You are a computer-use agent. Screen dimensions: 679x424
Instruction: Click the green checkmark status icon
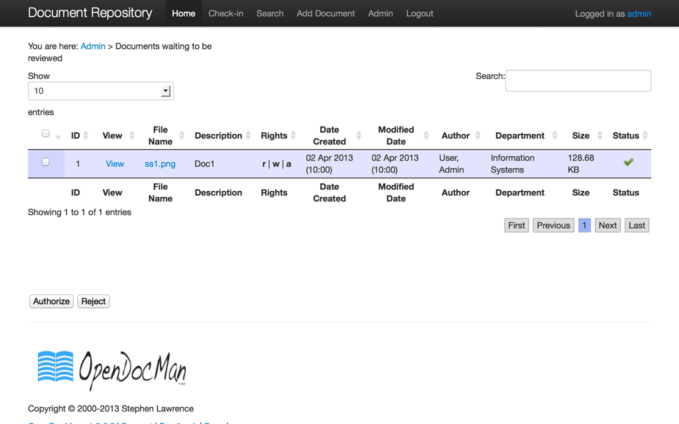(628, 162)
